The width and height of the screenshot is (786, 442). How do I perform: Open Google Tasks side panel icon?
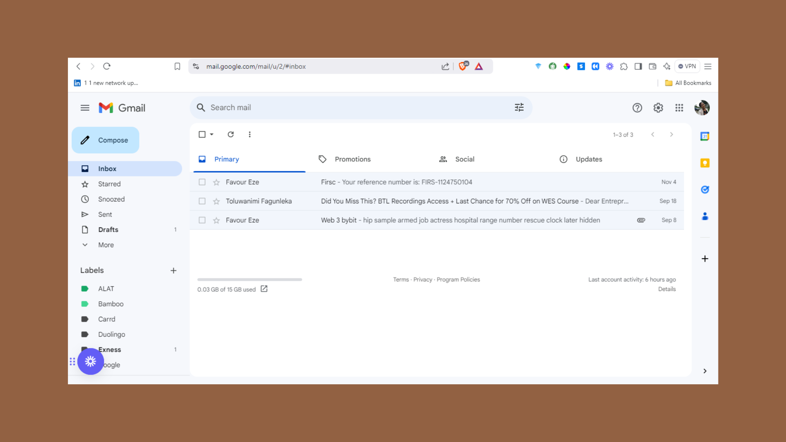point(705,189)
